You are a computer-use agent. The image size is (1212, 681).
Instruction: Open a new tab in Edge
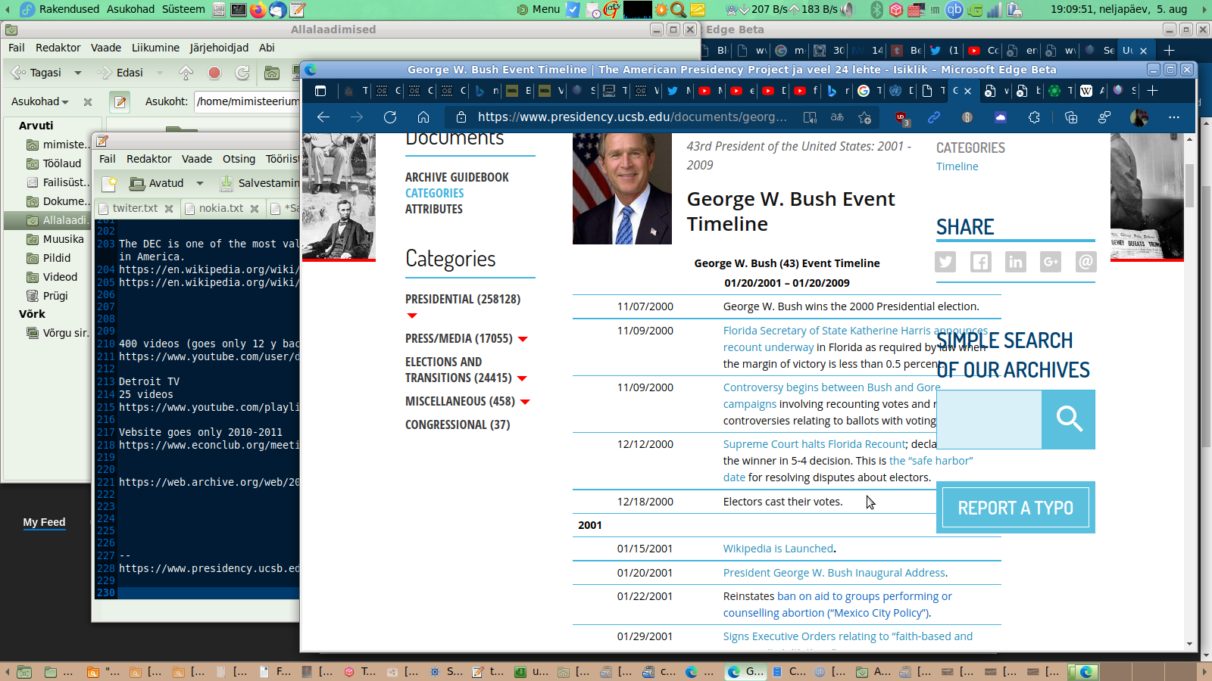tap(1152, 91)
